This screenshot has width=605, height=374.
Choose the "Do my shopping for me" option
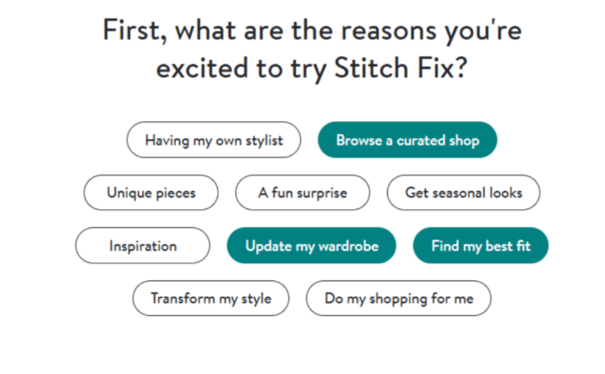(x=398, y=298)
